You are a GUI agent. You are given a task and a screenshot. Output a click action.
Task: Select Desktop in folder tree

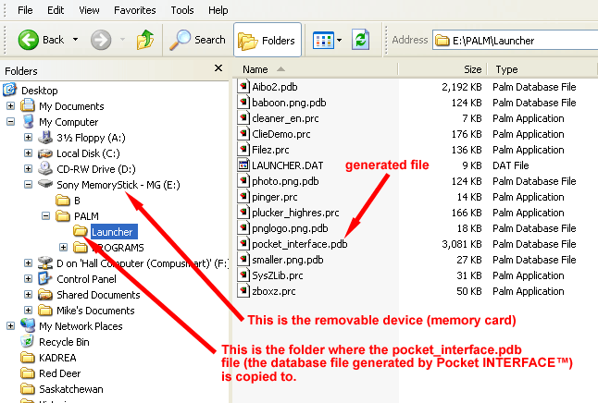40,91
